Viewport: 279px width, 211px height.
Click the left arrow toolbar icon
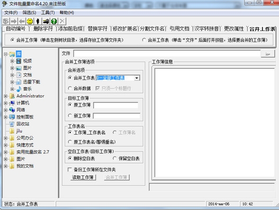[x=22, y=21]
